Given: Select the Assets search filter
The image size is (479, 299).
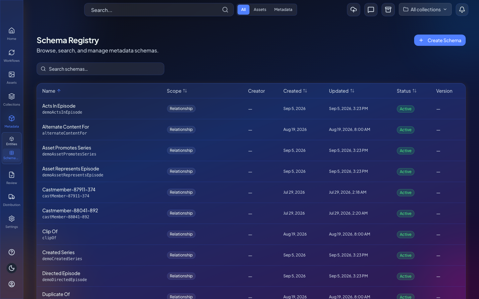Looking at the screenshot, I should [x=260, y=10].
